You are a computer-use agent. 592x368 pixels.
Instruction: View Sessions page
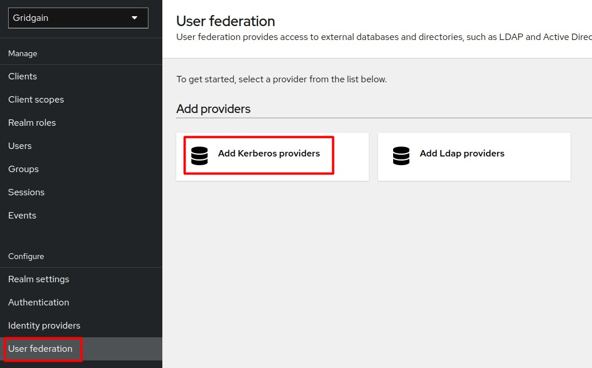pyautogui.click(x=81, y=192)
